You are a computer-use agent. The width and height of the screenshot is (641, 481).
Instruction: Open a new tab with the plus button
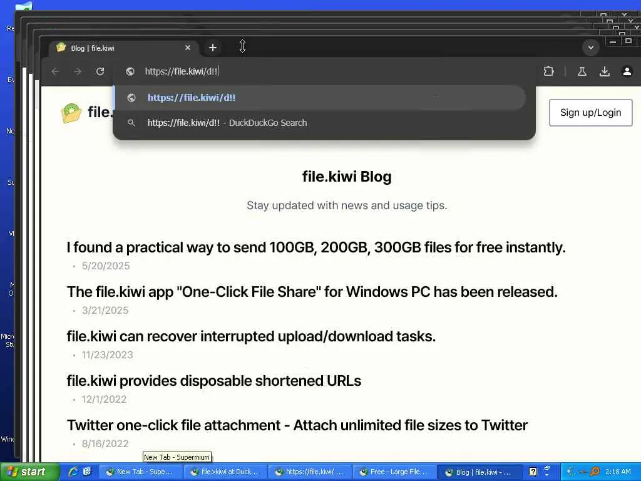pos(213,48)
